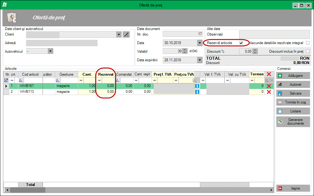Image resolution: width=314 pixels, height=196 pixels.
Task: Tick Discount inclus în preț checkbox
Action: click(308, 51)
